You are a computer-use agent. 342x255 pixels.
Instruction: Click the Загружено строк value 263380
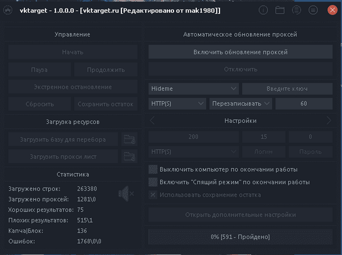[x=87, y=189]
